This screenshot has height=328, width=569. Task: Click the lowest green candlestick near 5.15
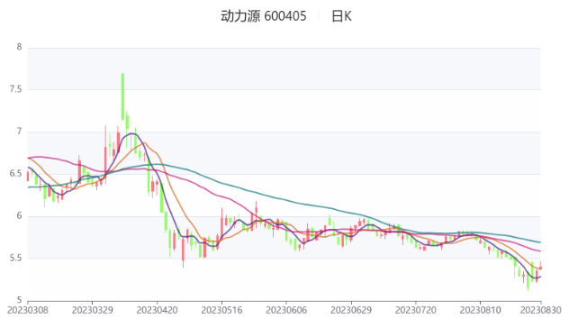pos(528,281)
